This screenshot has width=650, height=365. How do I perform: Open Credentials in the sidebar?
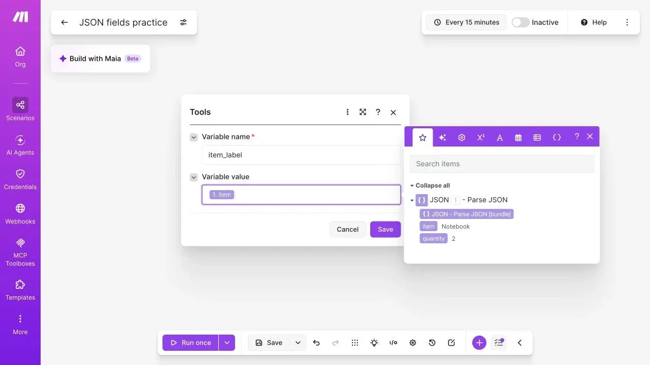click(x=20, y=179)
